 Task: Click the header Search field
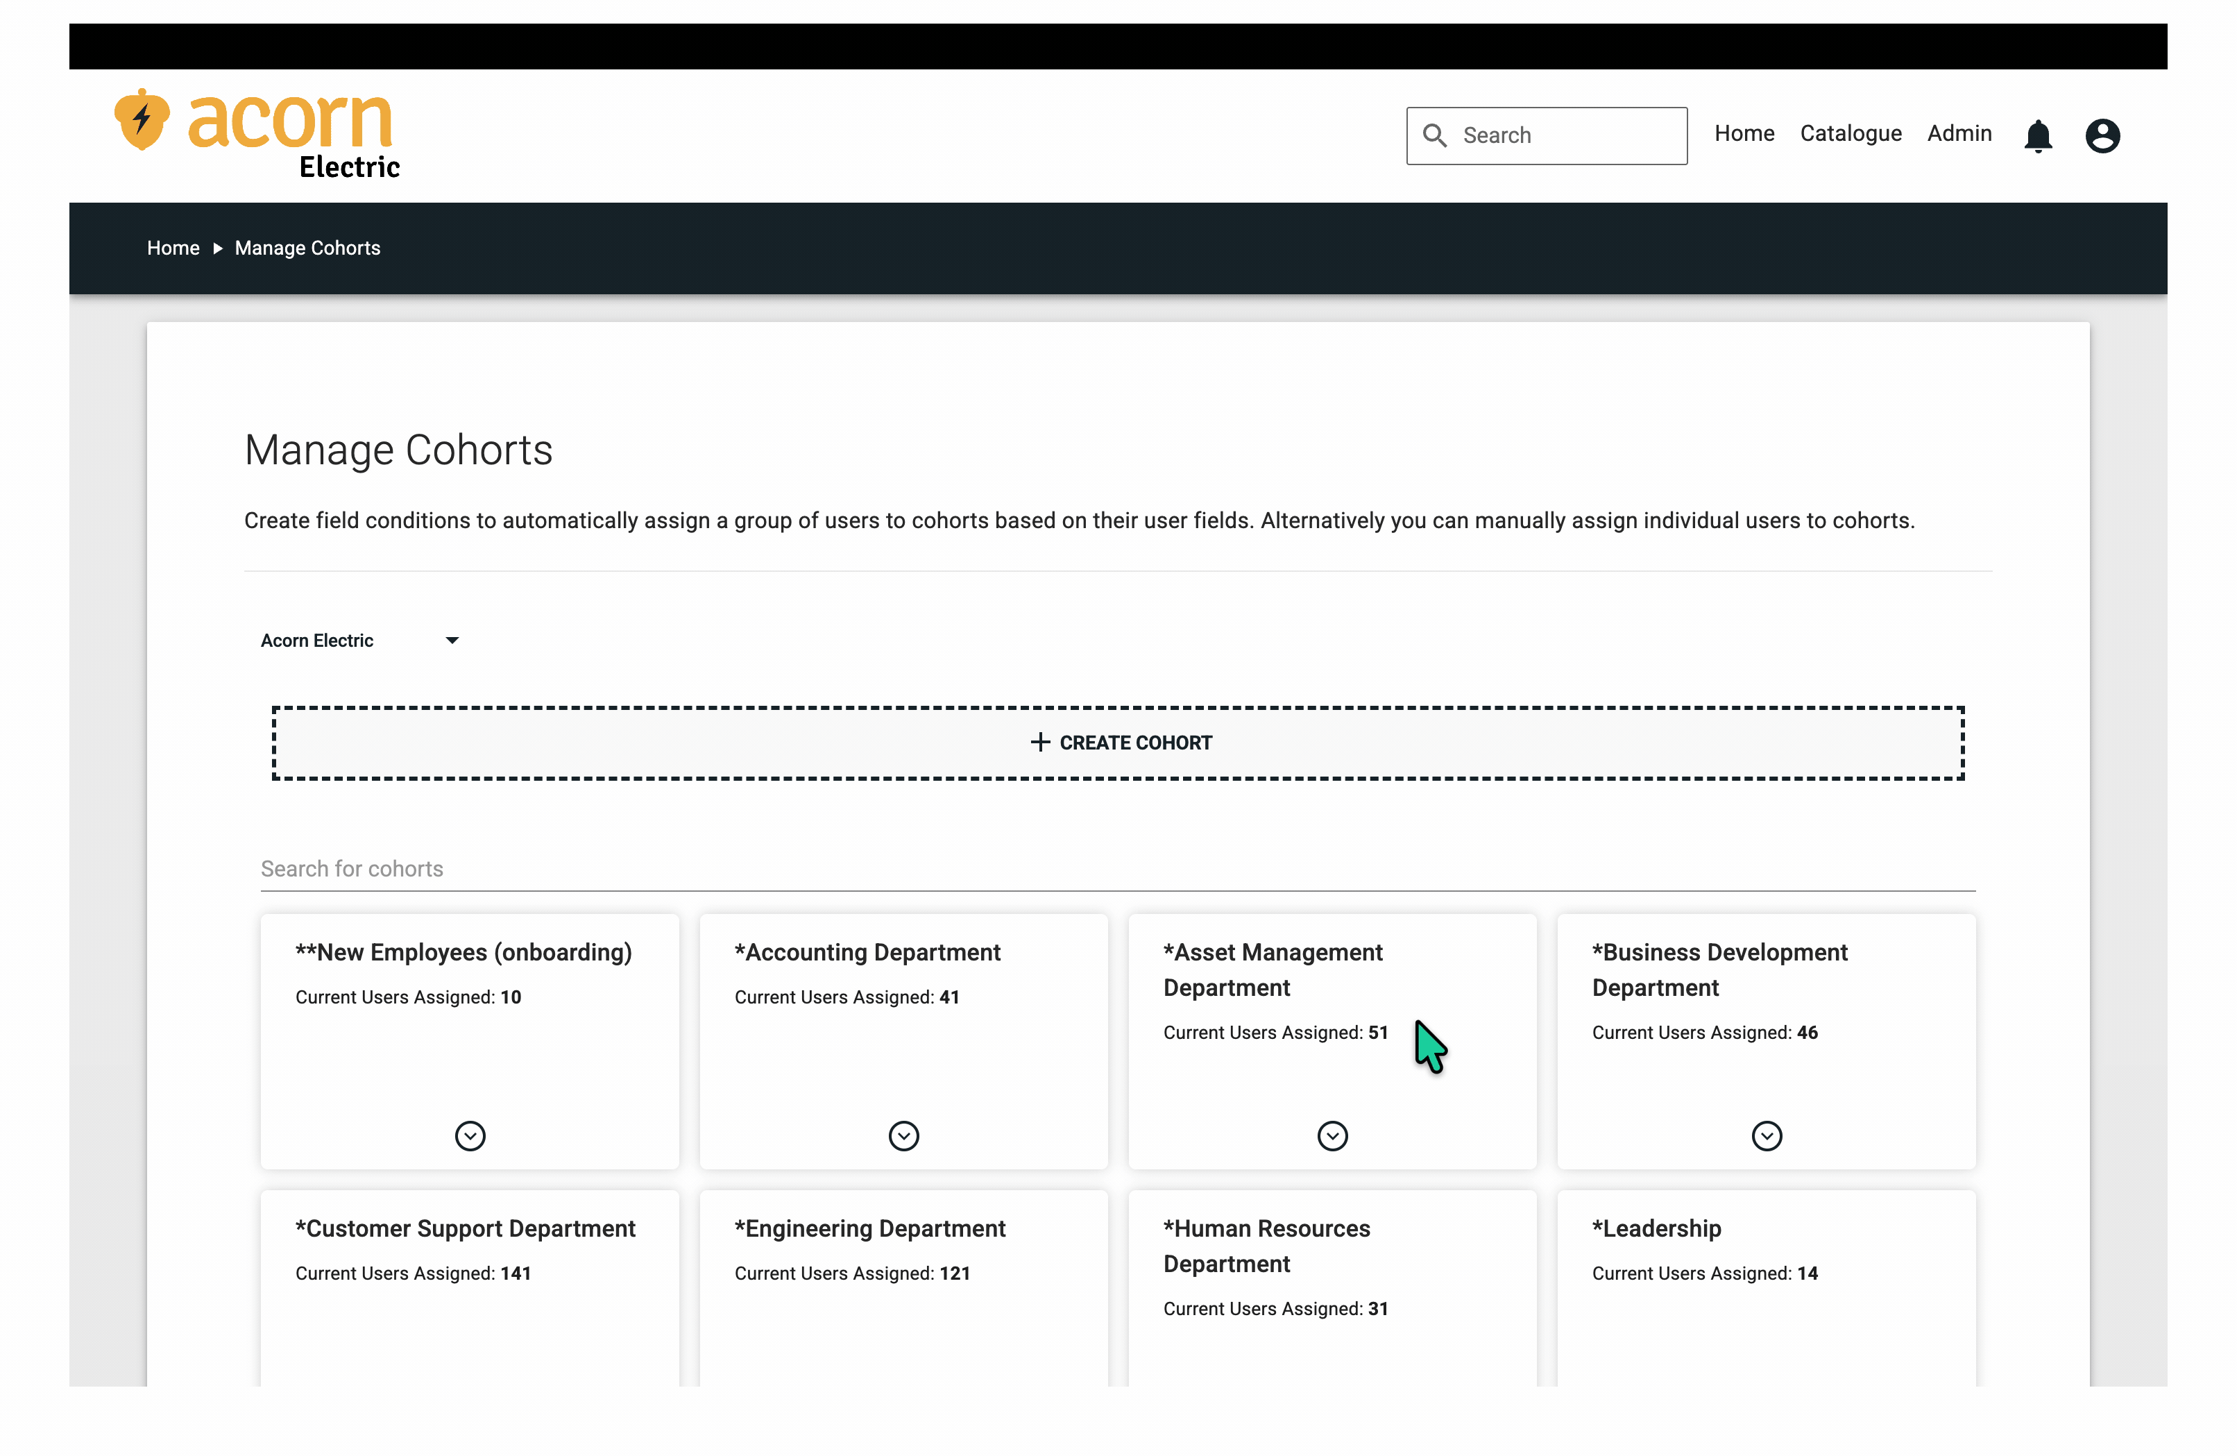(x=1546, y=135)
